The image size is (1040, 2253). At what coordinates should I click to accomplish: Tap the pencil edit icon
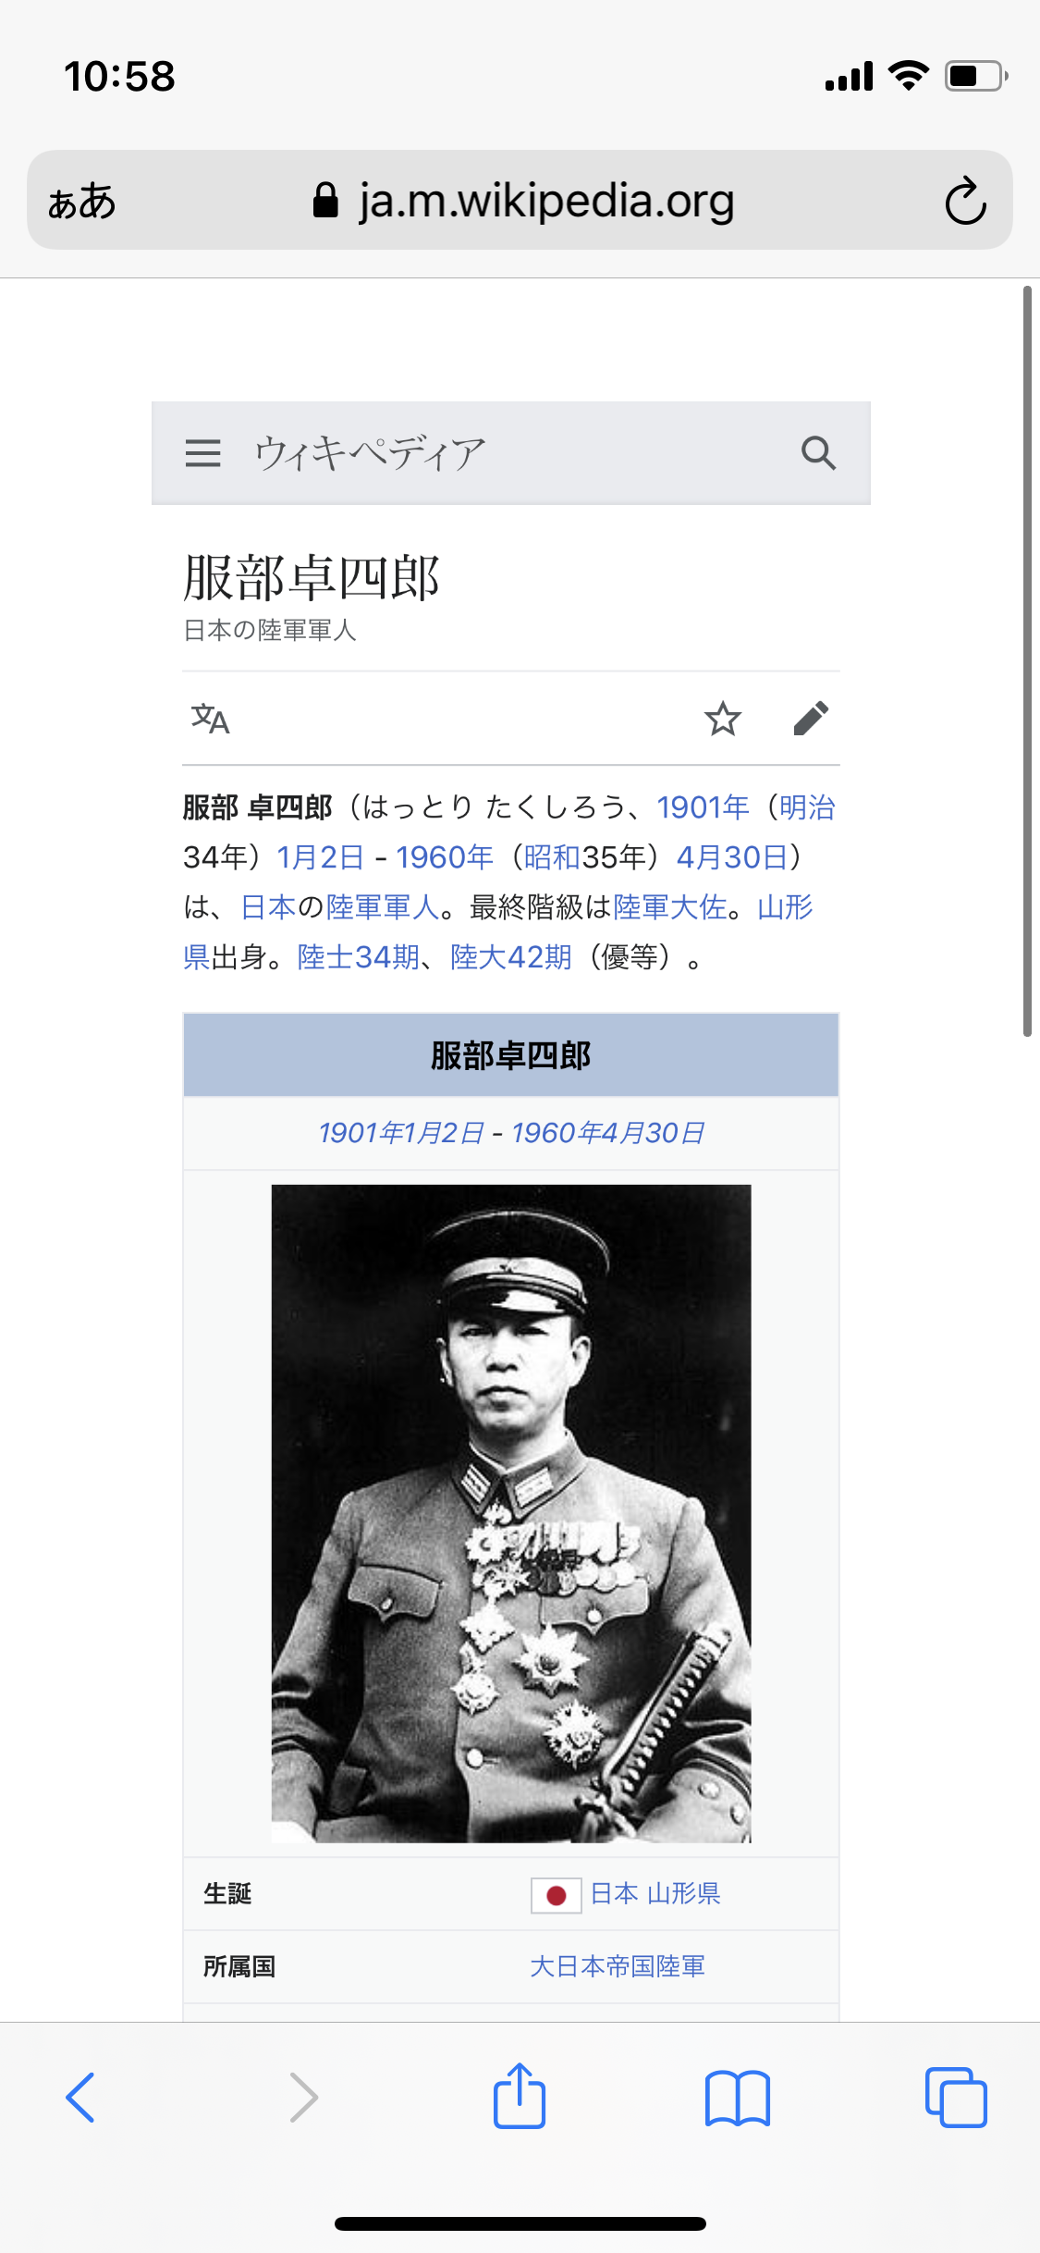(x=811, y=719)
